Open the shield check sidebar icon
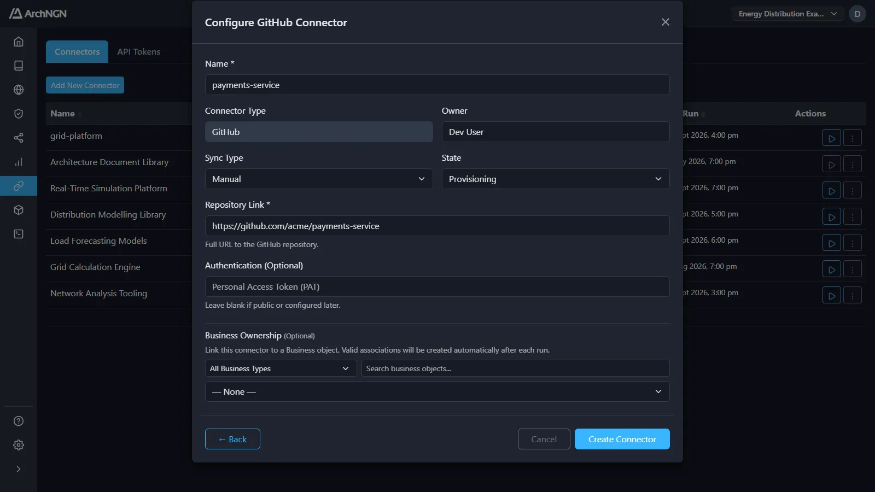Image resolution: width=875 pixels, height=492 pixels. tap(19, 114)
